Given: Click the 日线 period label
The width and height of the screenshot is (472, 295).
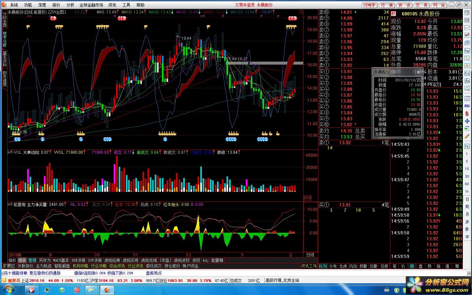Looking at the screenshot, I should click(x=310, y=255).
